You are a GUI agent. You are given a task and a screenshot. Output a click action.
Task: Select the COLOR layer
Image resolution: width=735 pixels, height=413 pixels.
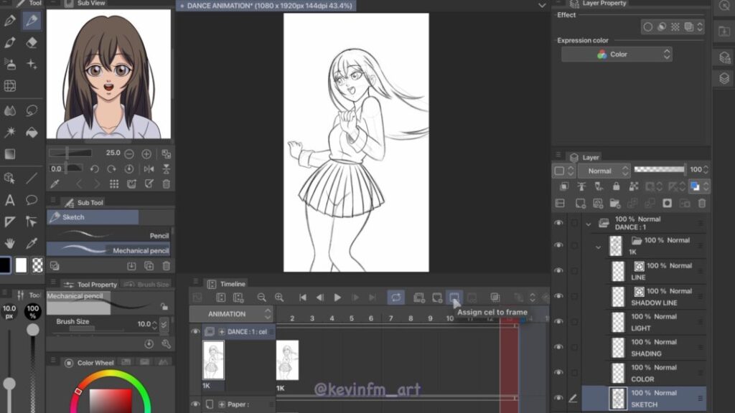(644, 373)
